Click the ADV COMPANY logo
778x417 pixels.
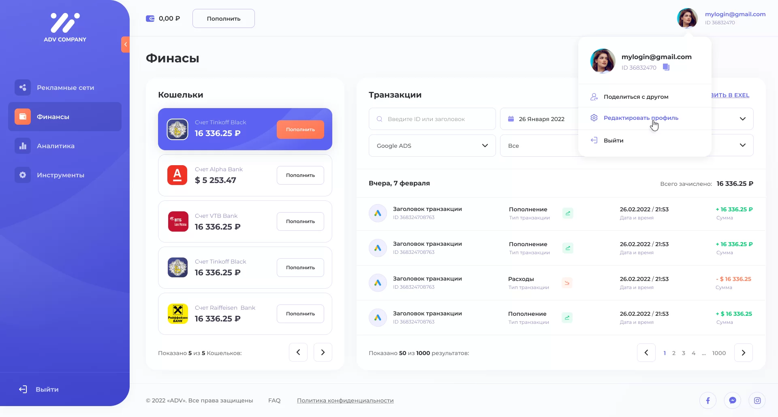(x=65, y=27)
